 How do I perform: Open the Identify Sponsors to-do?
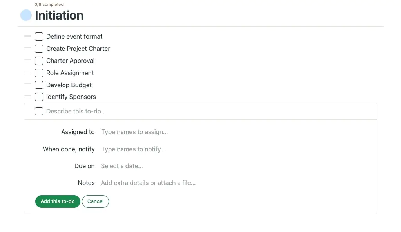tap(71, 97)
